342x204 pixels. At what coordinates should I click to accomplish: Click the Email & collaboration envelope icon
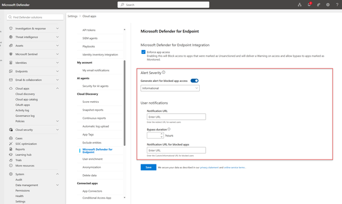(10, 80)
